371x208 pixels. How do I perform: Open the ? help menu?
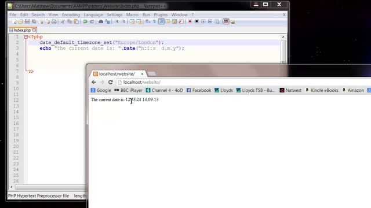point(192,14)
